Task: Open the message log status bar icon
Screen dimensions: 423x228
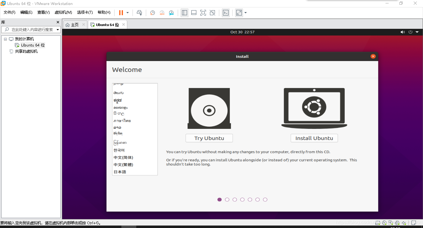Action: (x=414, y=223)
